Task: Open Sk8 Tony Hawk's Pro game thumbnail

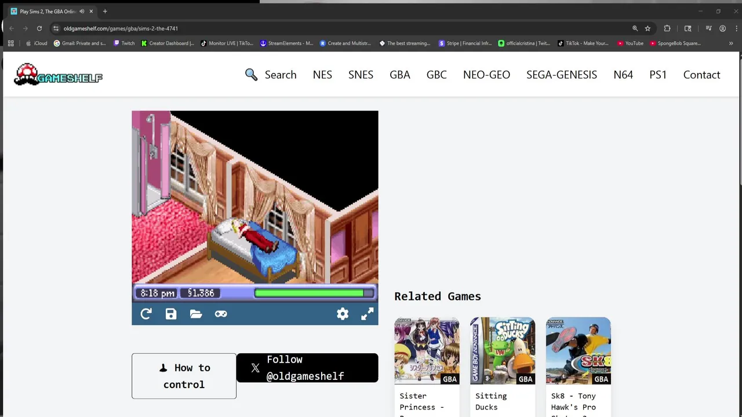Action: [578, 350]
